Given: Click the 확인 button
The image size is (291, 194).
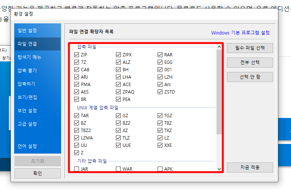Looking at the screenshot, I should 38,173.
